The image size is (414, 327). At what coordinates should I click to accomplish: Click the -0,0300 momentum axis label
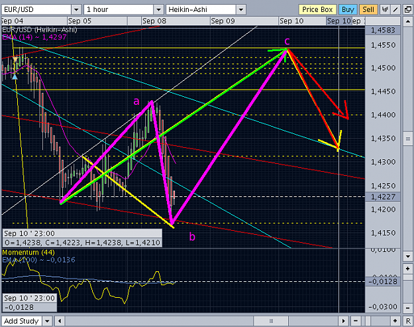click(383, 307)
